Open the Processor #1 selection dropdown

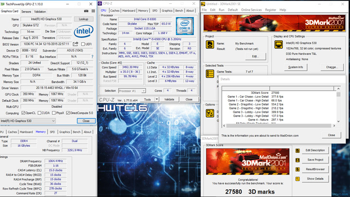(132, 91)
